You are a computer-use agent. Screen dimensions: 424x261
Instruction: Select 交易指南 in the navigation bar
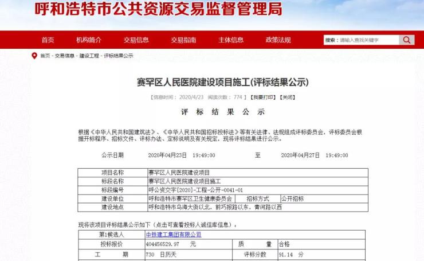pos(183,40)
